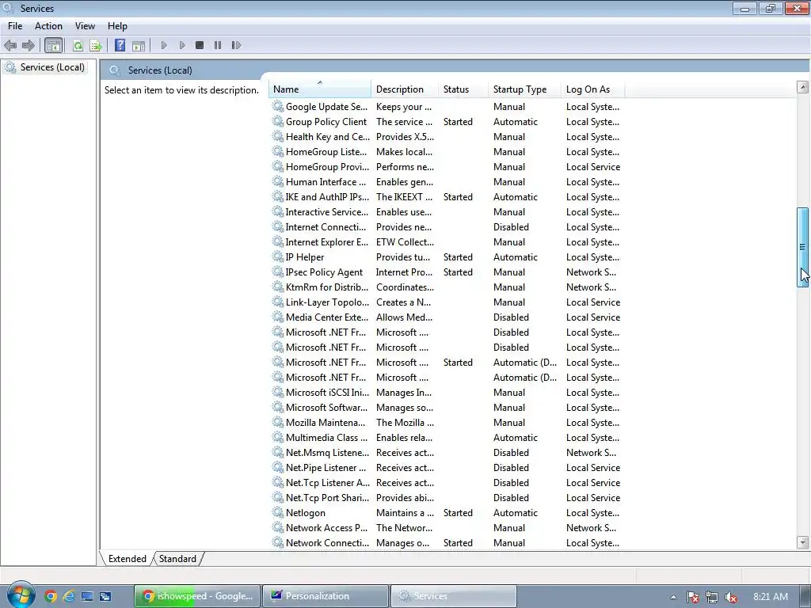
Task: Select the Health Key and Ce... service
Action: click(x=447, y=136)
